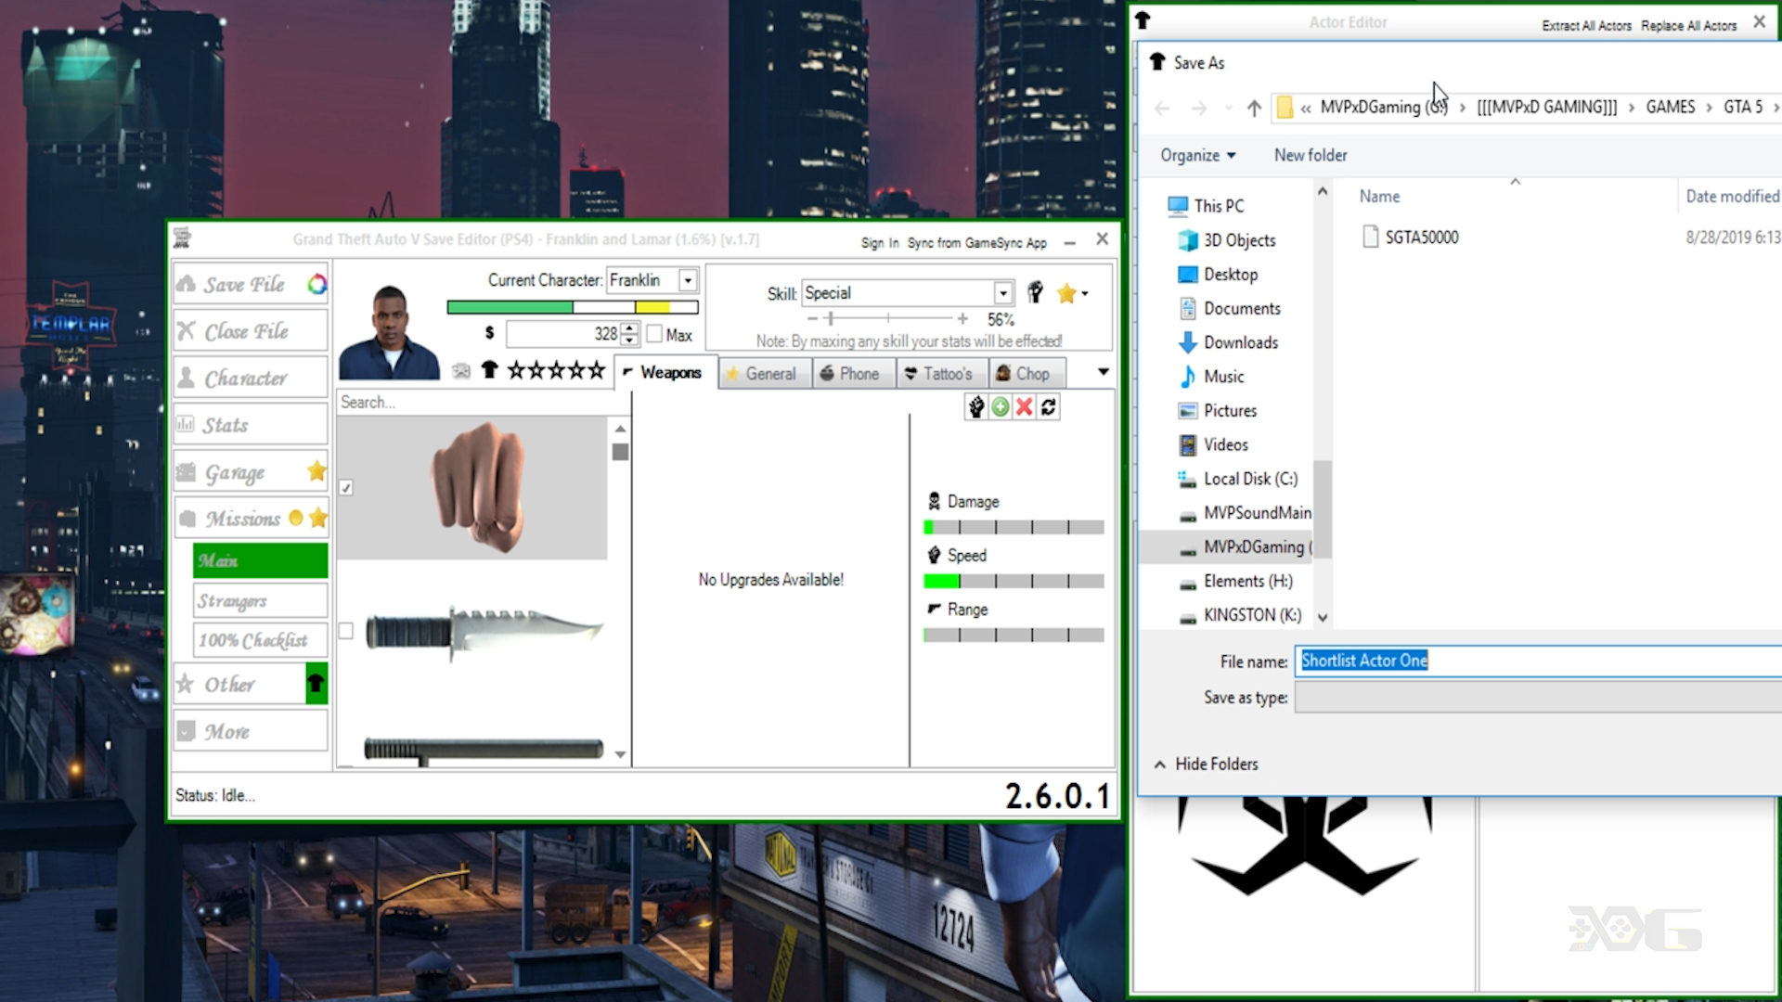The width and height of the screenshot is (1782, 1002).
Task: Open the tabs overflow dropdown arrow
Action: (1103, 372)
